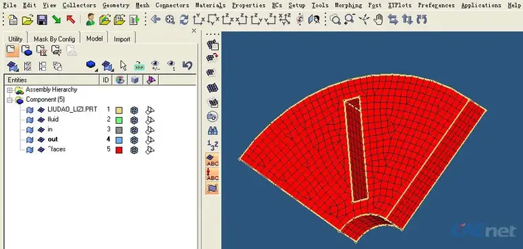Image resolution: width=523 pixels, height=249 pixels.
Task: Open the XYPlots menu
Action: (400, 6)
